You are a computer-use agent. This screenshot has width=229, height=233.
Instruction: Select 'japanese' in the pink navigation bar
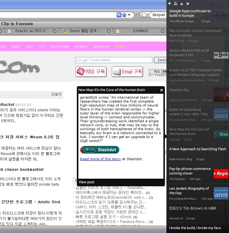click(101, 46)
